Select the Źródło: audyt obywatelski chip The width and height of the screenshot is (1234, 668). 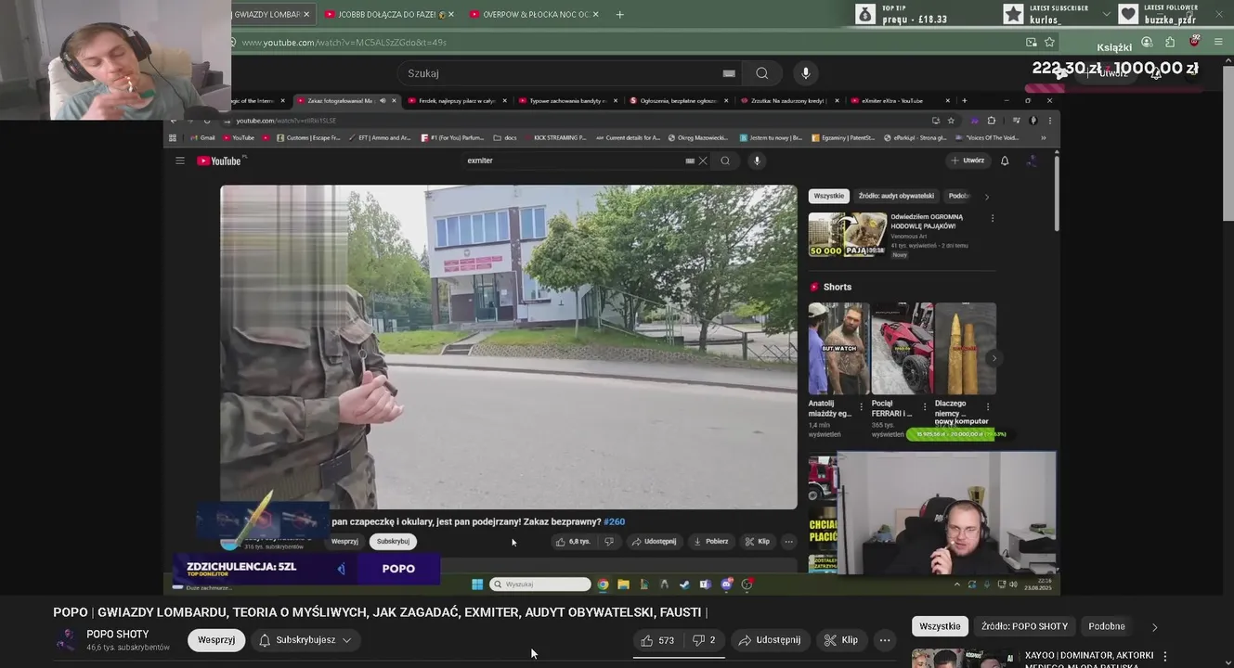895,196
